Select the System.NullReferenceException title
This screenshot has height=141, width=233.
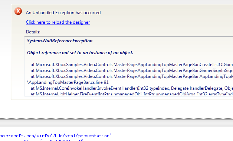coord(60,41)
